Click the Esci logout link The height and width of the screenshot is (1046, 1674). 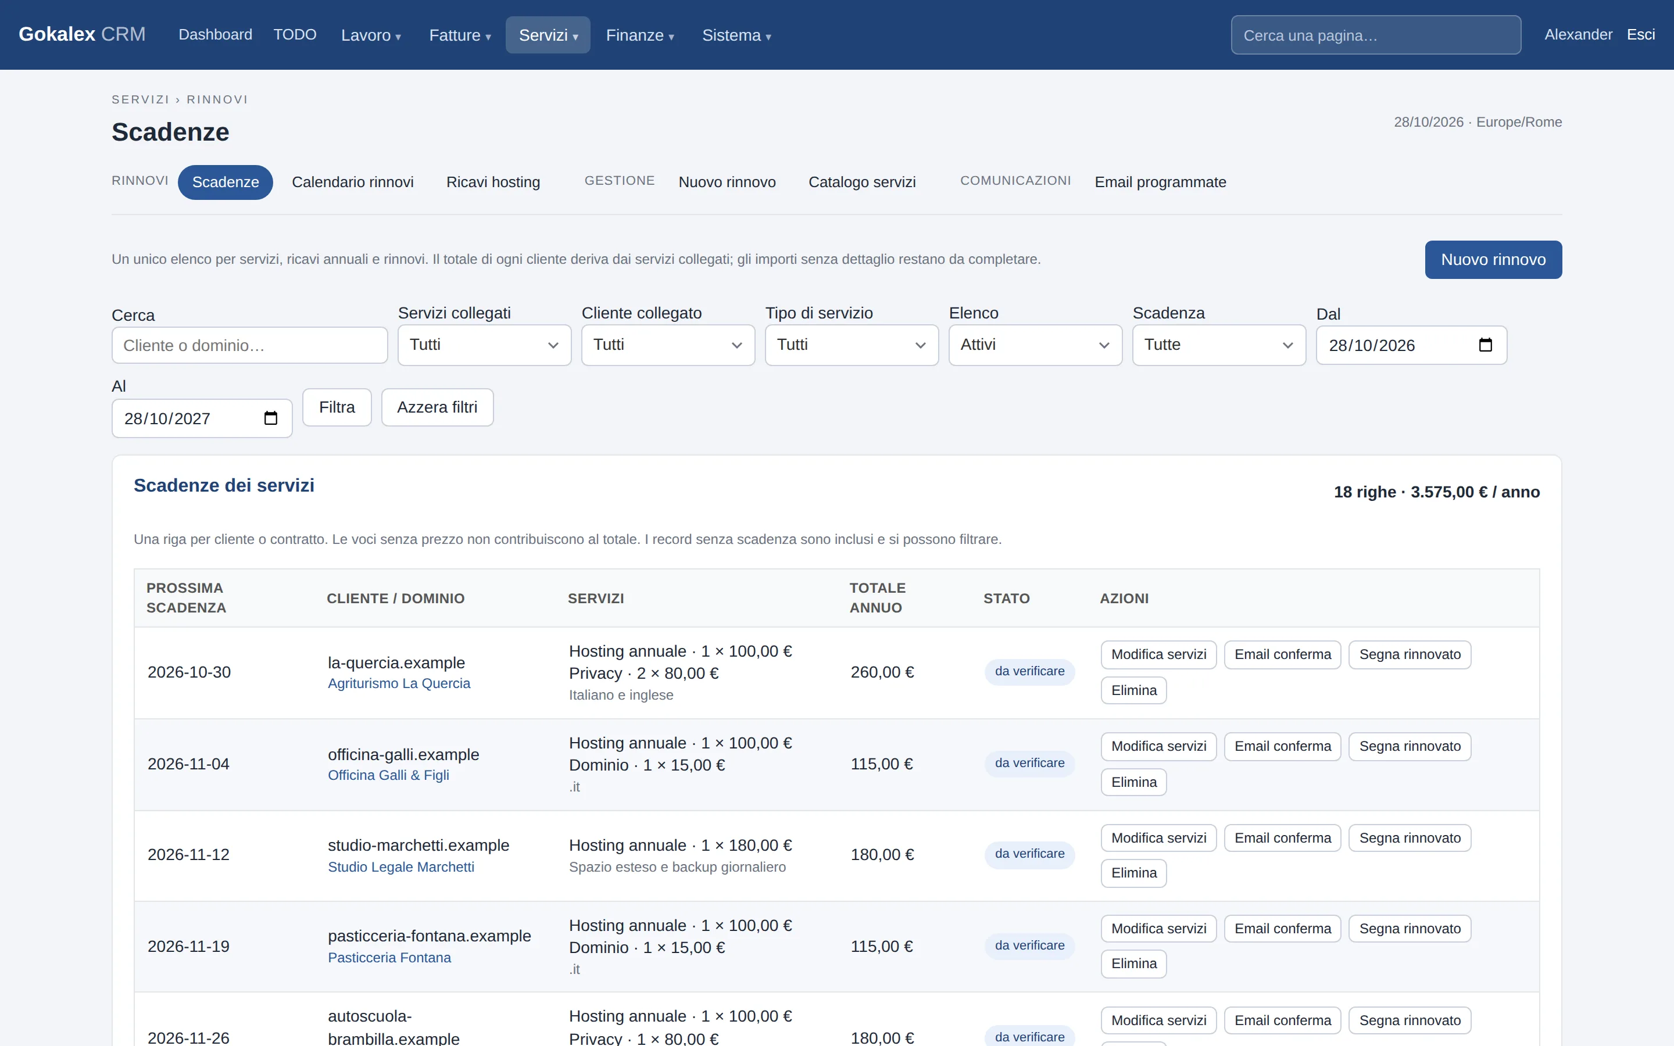click(1640, 35)
